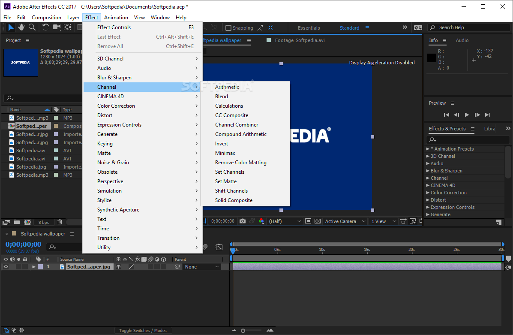
Task: Click the Effects & Presets search field
Action: tap(468, 140)
